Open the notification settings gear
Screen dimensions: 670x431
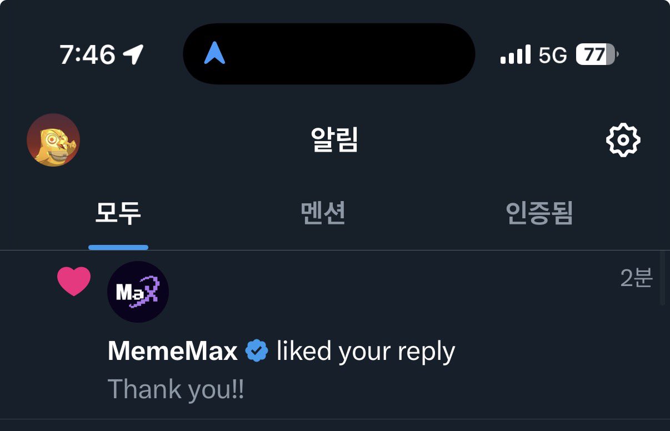click(x=623, y=140)
